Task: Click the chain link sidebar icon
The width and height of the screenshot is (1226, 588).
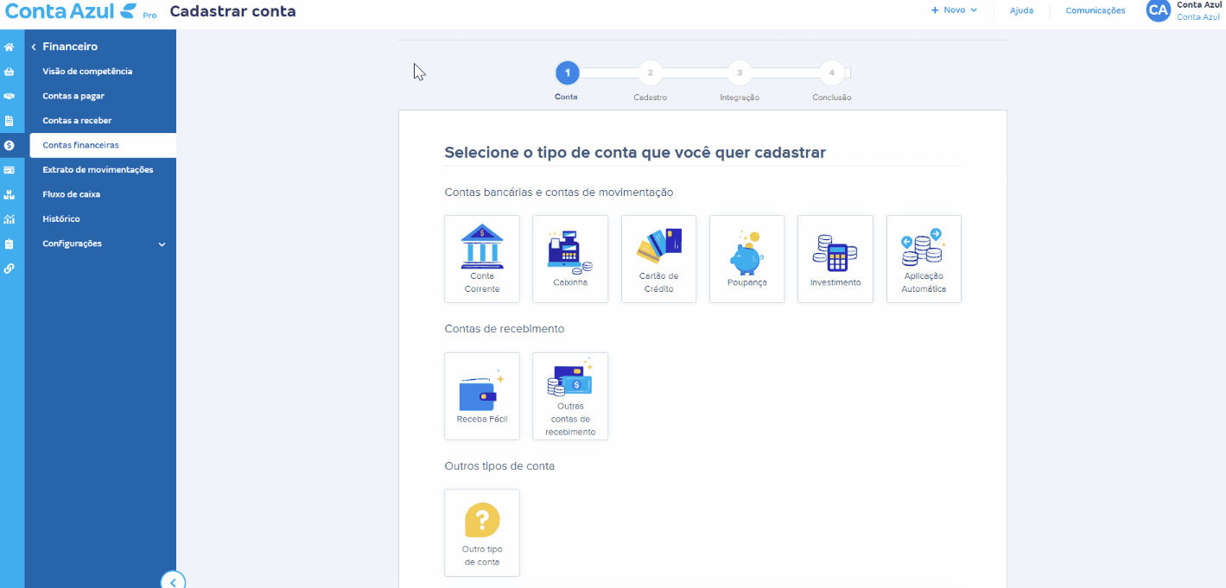Action: click(10, 269)
